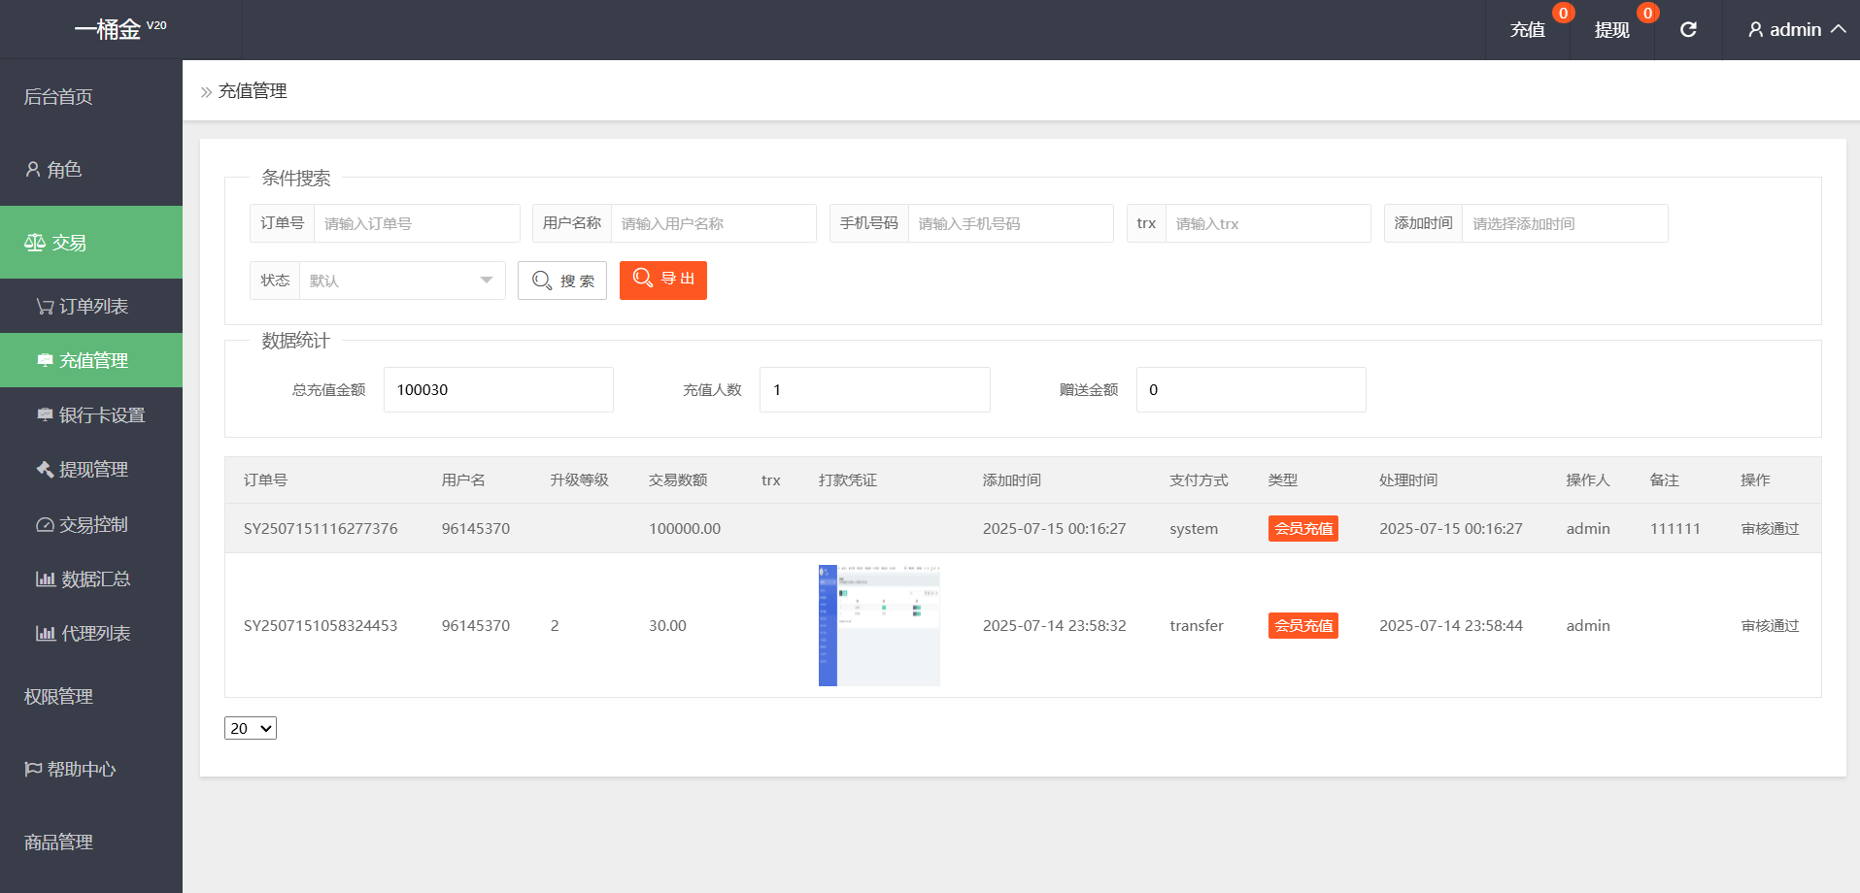1860x893 pixels.
Task: Focus the 用户名称 search input
Action: (714, 223)
